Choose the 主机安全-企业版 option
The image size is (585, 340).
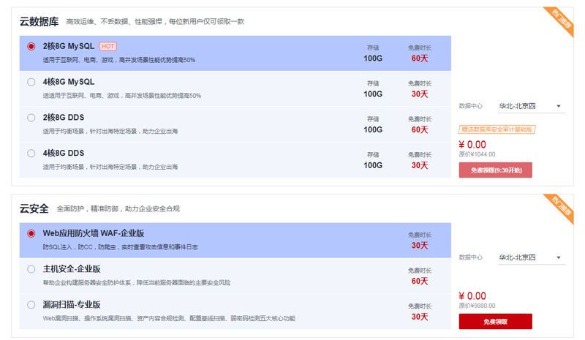(x=31, y=269)
